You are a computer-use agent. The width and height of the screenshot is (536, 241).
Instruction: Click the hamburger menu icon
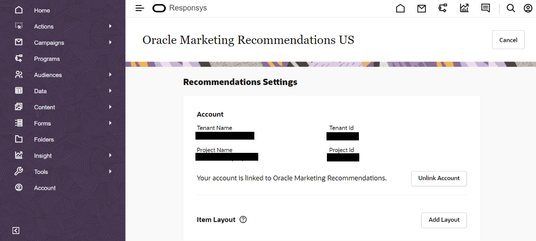pos(140,8)
